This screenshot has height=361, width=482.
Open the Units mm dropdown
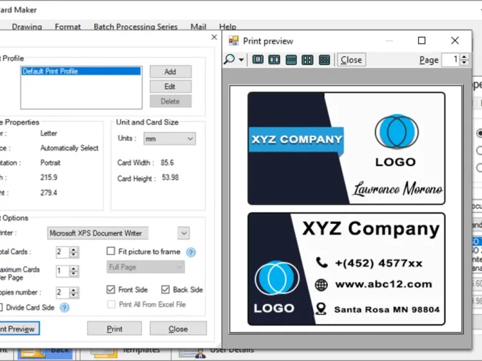[x=169, y=139]
